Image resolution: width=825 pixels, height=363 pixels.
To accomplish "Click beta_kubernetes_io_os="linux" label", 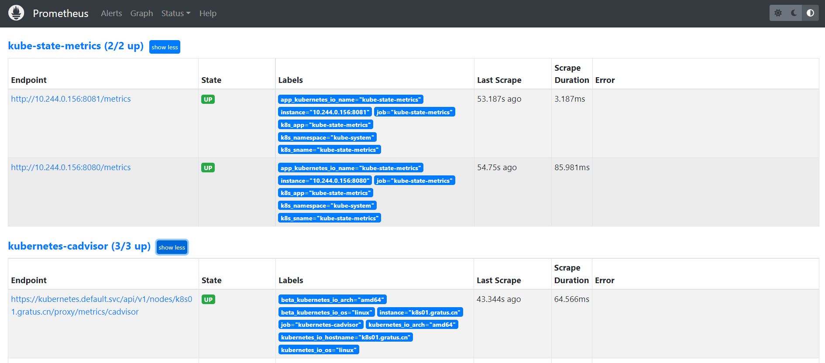I will click(327, 312).
